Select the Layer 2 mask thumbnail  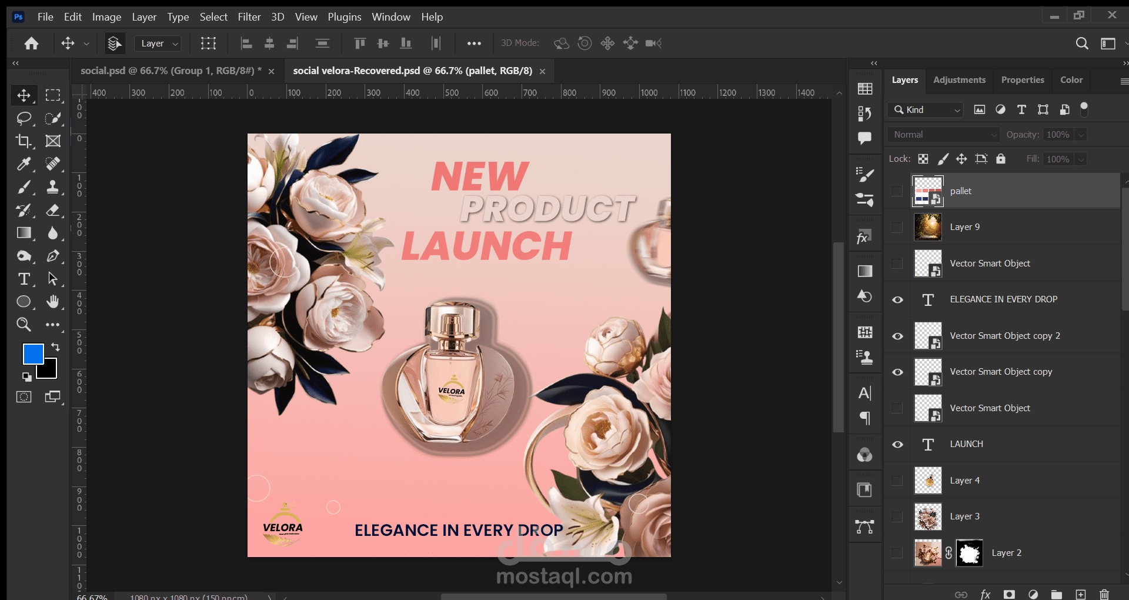tap(969, 553)
